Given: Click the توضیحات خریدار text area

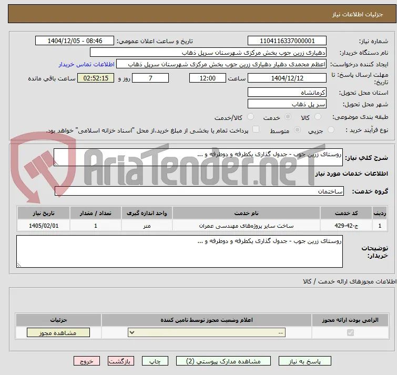Looking at the screenshot, I should [x=179, y=251].
